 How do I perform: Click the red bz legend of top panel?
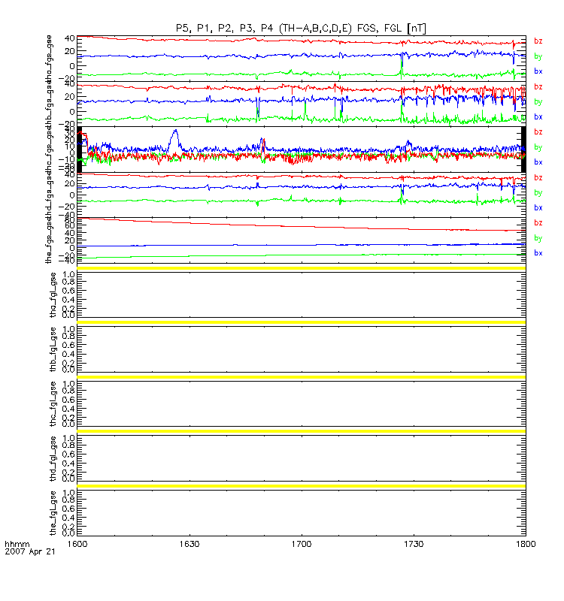point(538,41)
